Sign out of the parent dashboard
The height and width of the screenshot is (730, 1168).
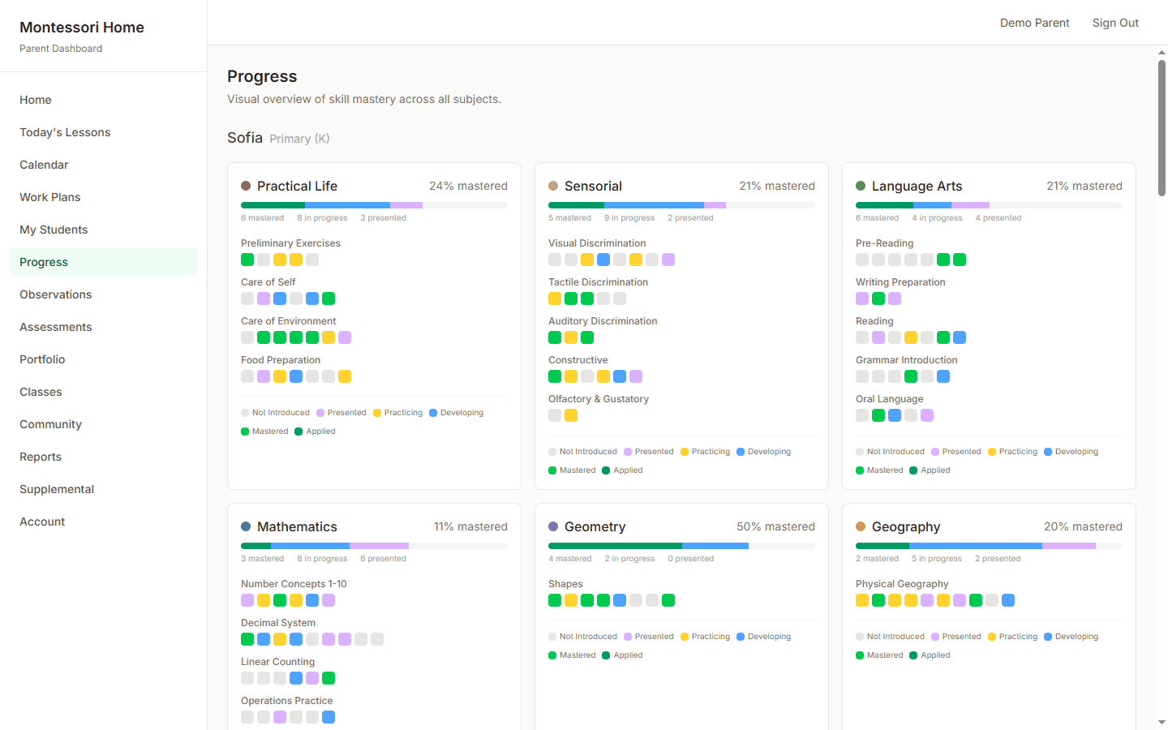tap(1115, 23)
